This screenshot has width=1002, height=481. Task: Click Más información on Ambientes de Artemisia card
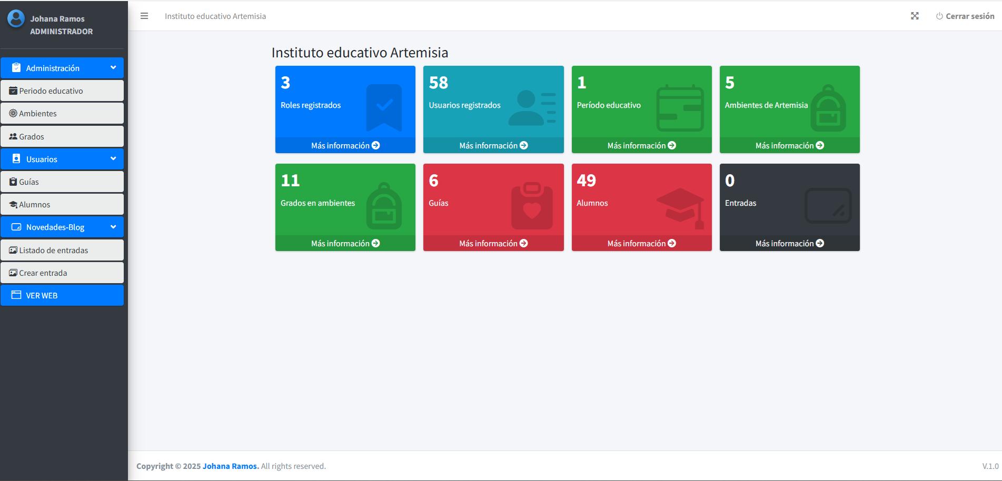click(789, 145)
